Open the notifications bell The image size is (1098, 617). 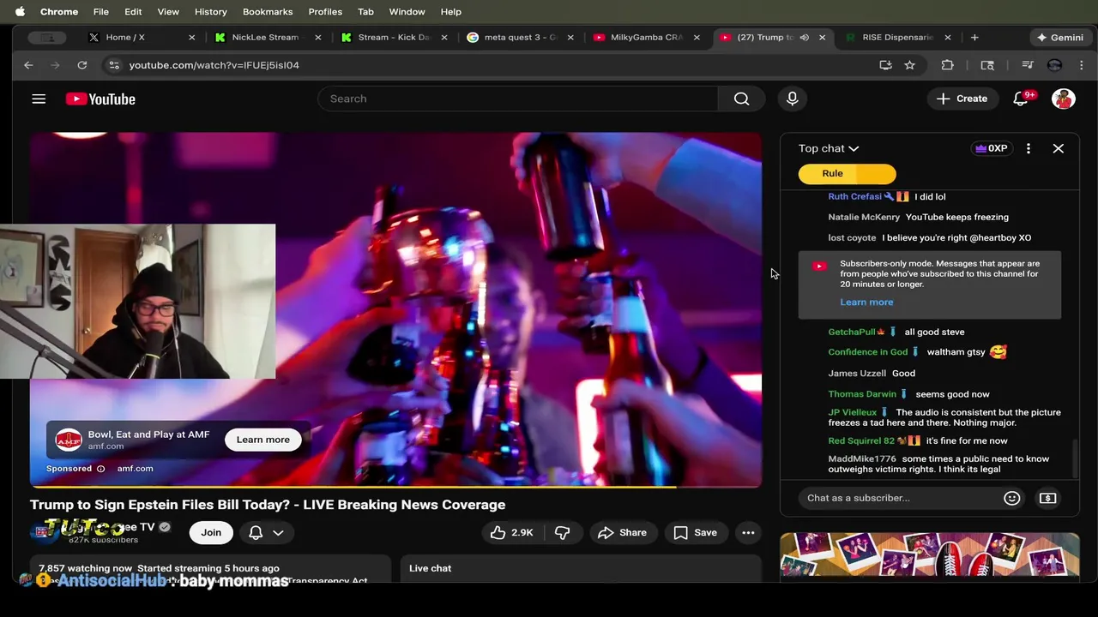pos(1021,99)
